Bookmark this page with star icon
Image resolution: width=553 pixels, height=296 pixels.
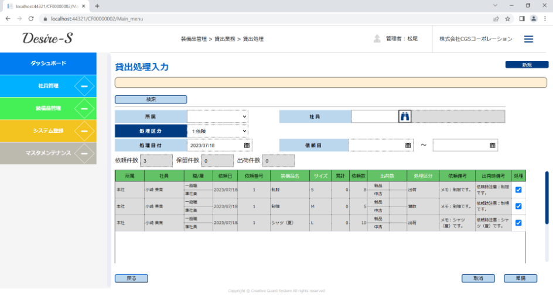pos(507,19)
